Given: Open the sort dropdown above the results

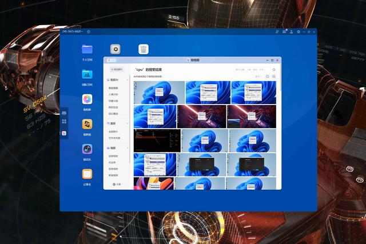Looking at the screenshot, I should [x=258, y=76].
